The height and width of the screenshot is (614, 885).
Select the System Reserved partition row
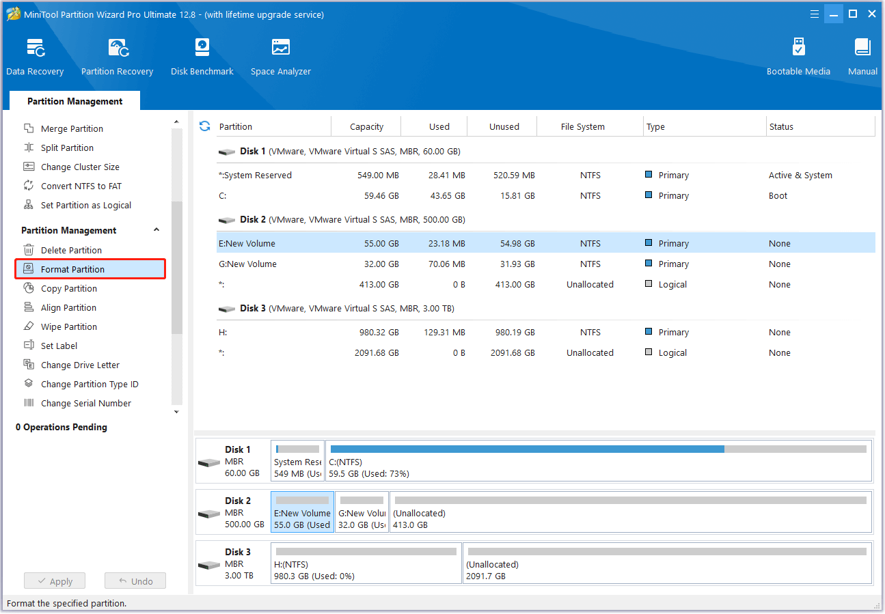coord(545,175)
